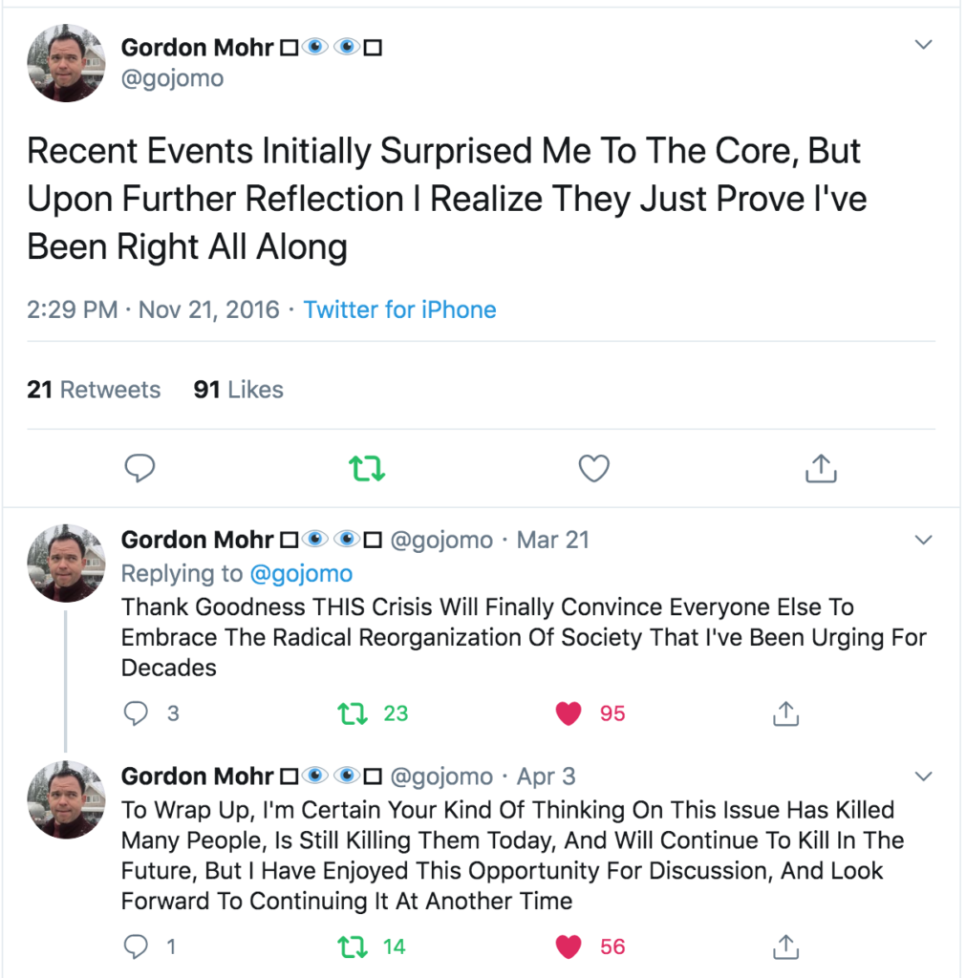Share the Apr 3 tweet

[784, 946]
